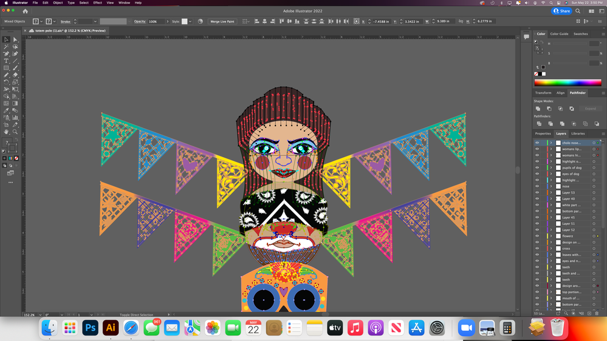This screenshot has width=607, height=341.
Task: Choose the Hand tool
Action: (6, 132)
